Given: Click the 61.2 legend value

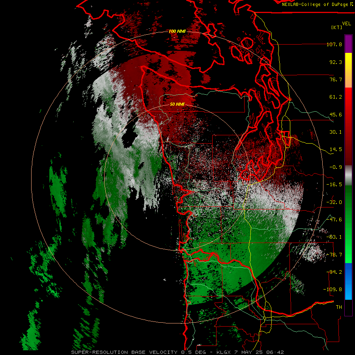Looking at the screenshot, I should [x=336, y=97].
